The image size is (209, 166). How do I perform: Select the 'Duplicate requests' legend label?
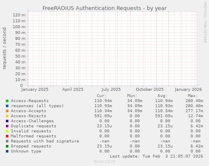34,126
